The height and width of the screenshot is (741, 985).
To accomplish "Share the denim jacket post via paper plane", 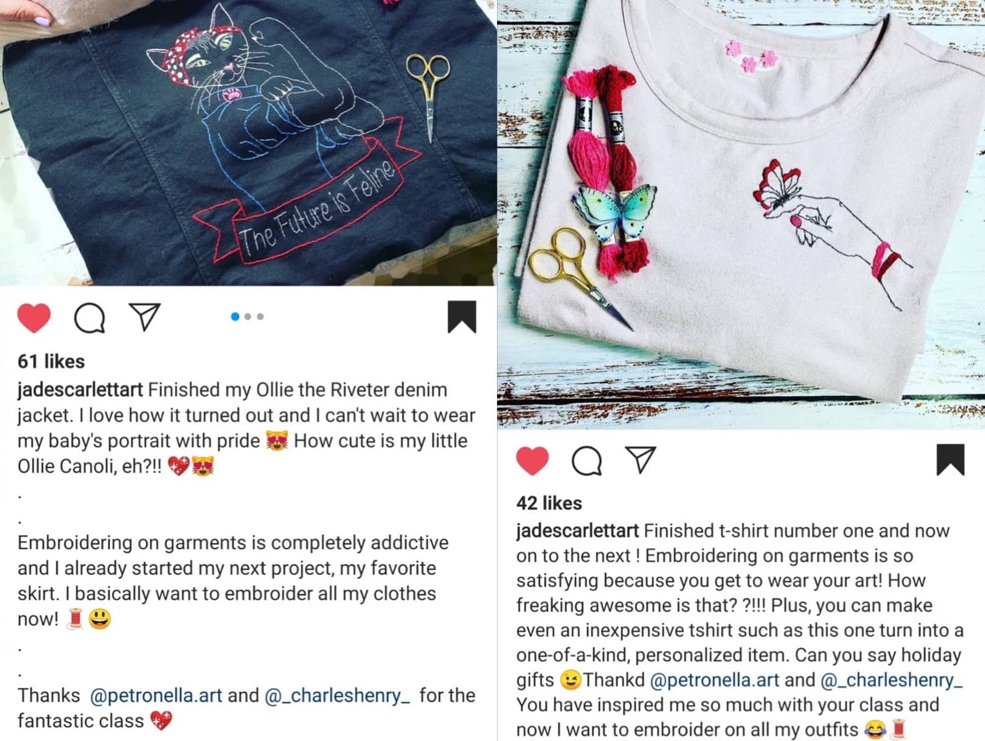I will pyautogui.click(x=145, y=317).
